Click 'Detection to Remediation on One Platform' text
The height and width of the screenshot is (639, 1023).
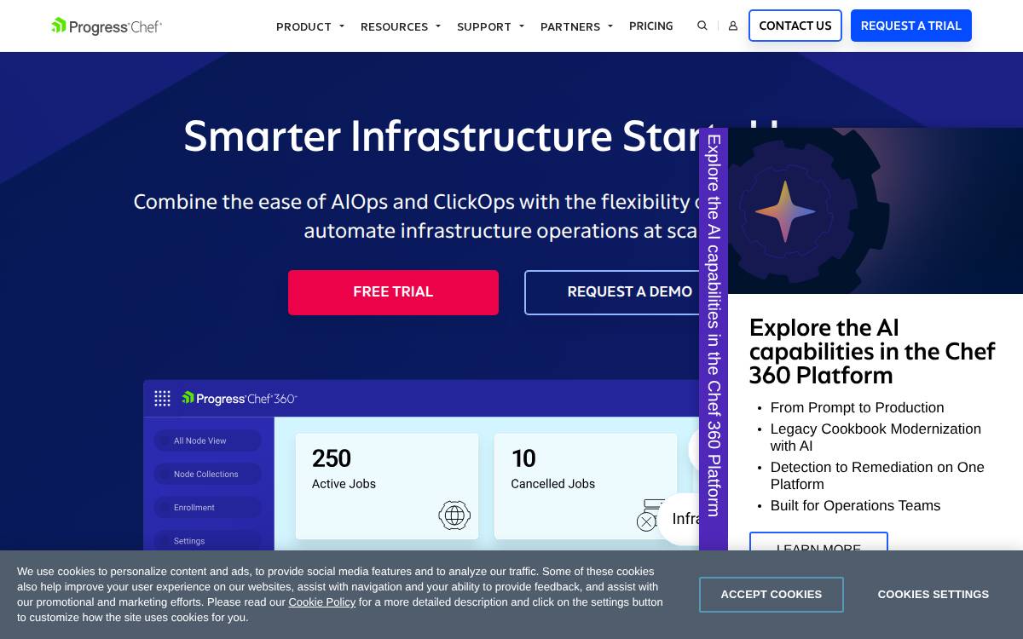(877, 476)
